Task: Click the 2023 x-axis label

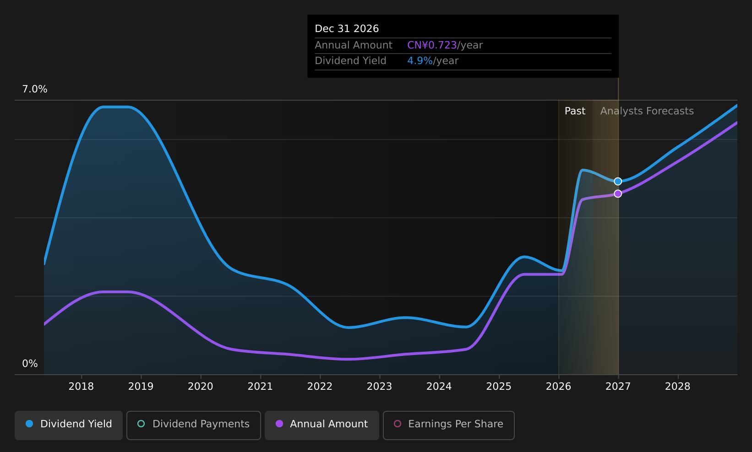Action: coord(380,387)
